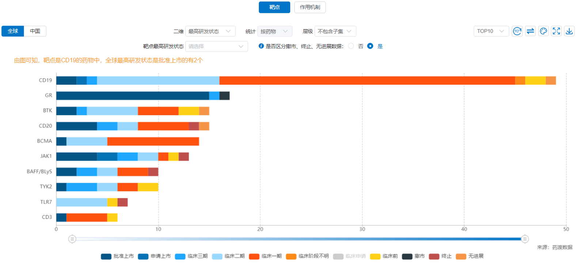Click the left zoom slider handle
Image resolution: width=576 pixels, height=264 pixels.
tap(72, 239)
